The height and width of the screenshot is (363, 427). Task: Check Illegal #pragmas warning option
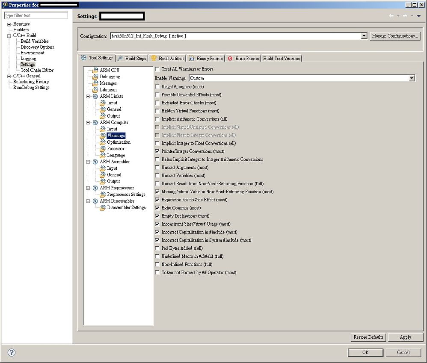tap(157, 87)
